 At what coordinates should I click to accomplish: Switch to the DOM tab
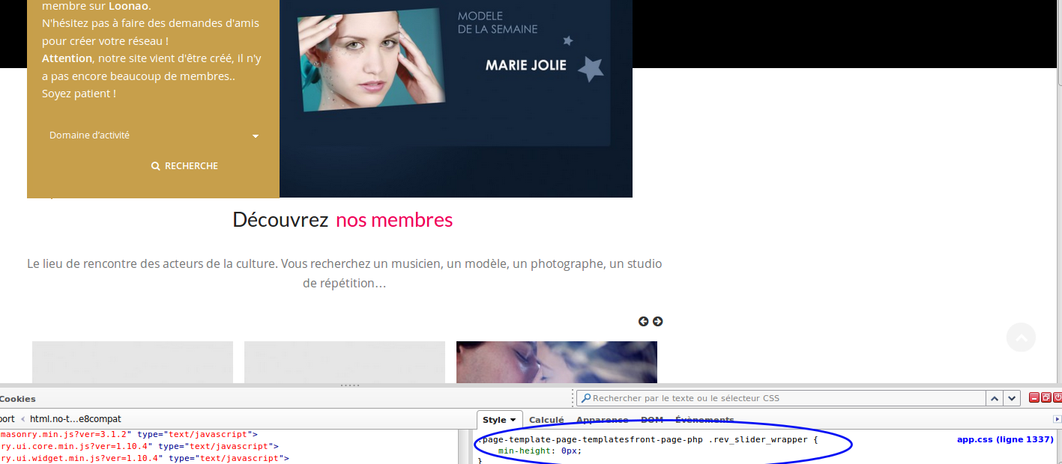coord(651,421)
